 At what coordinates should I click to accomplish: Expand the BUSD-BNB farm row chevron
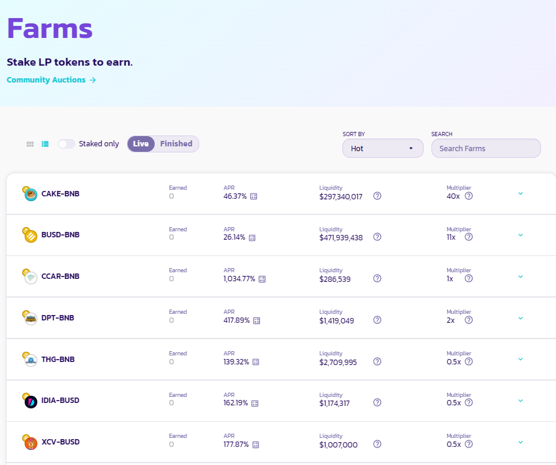pos(520,235)
